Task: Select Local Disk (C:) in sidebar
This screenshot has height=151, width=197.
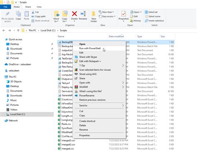Action: [27, 114]
